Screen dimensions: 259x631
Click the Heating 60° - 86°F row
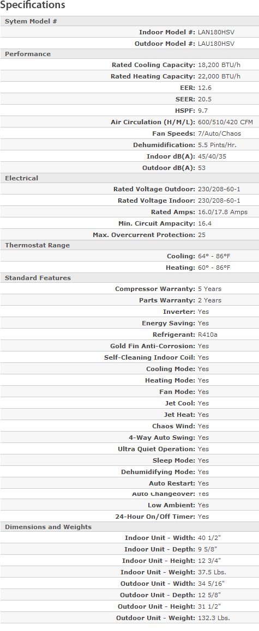129,267
